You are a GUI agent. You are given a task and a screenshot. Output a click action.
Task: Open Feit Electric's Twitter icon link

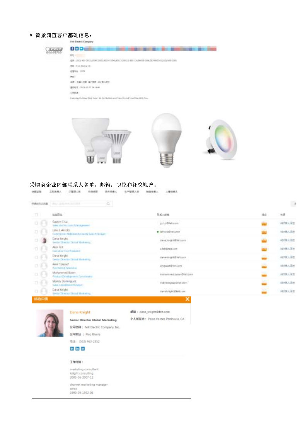click(81, 49)
